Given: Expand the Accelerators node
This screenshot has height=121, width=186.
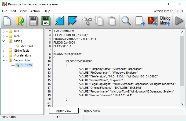Looking at the screenshot, I should tap(3, 56).
